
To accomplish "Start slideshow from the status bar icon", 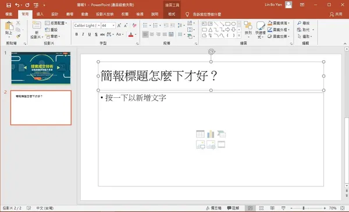I will [283, 208].
